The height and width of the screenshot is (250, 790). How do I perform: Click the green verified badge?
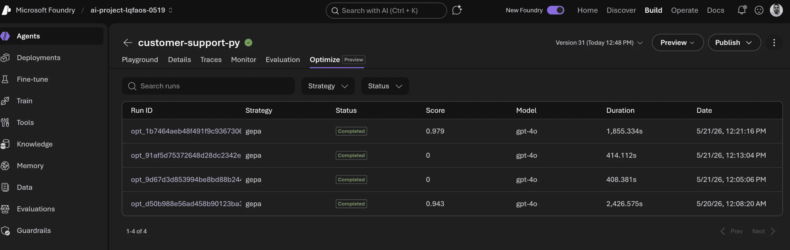pyautogui.click(x=248, y=43)
